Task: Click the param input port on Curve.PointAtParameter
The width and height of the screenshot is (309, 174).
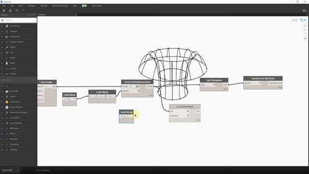Action: (130, 91)
